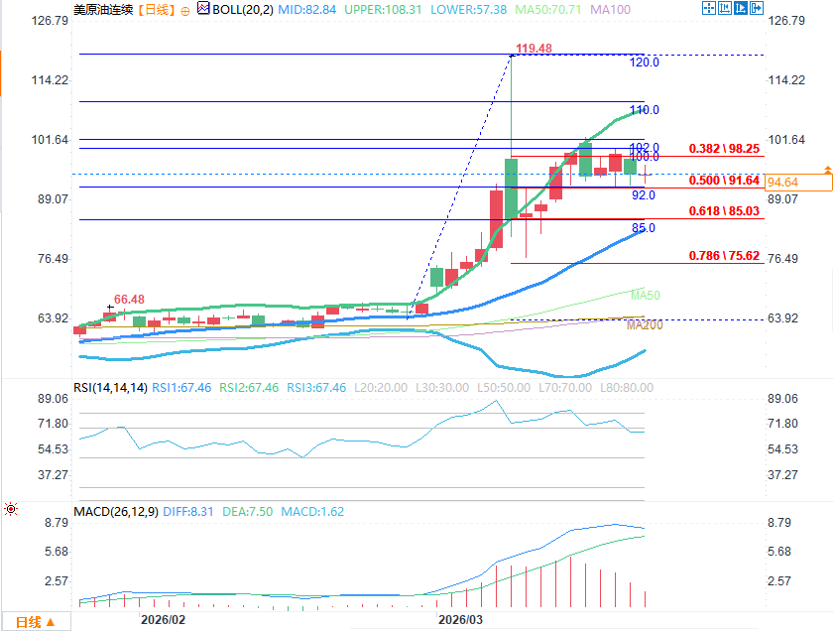
Task: Click the BOLL indicator chart icon
Action: point(203,9)
